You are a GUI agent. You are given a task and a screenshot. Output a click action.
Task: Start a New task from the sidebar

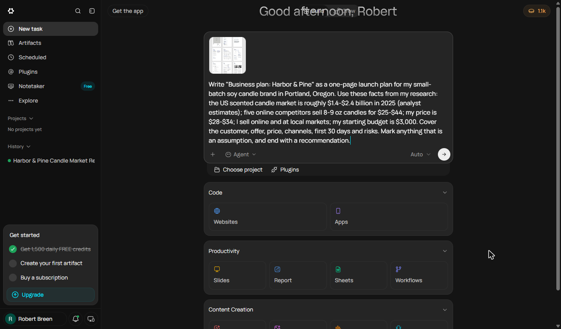[51, 29]
